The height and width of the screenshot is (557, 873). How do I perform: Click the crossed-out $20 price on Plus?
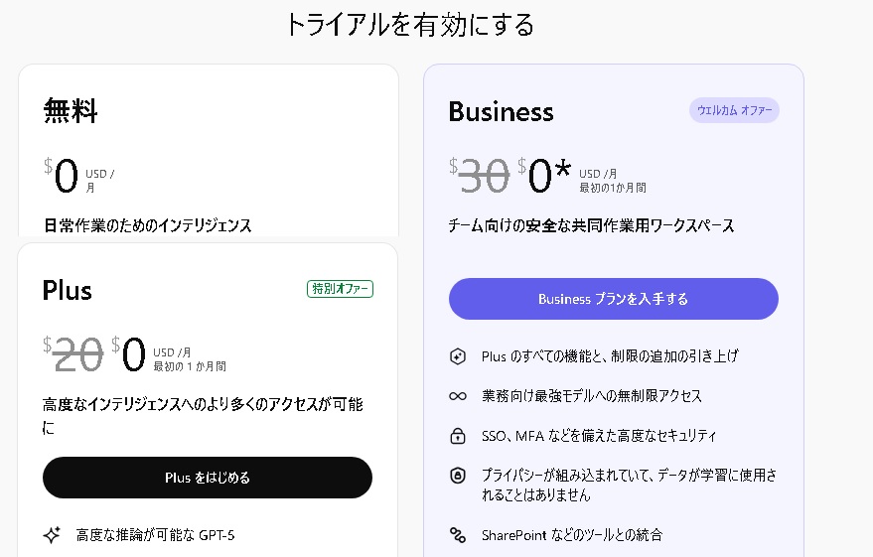[x=77, y=353]
